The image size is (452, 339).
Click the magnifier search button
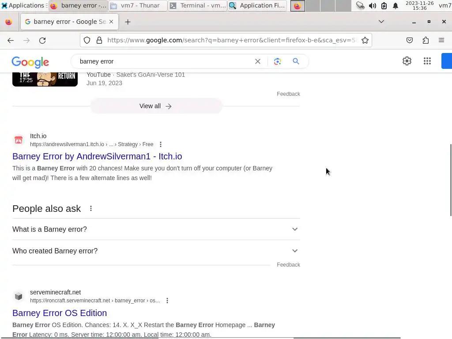[x=296, y=61]
